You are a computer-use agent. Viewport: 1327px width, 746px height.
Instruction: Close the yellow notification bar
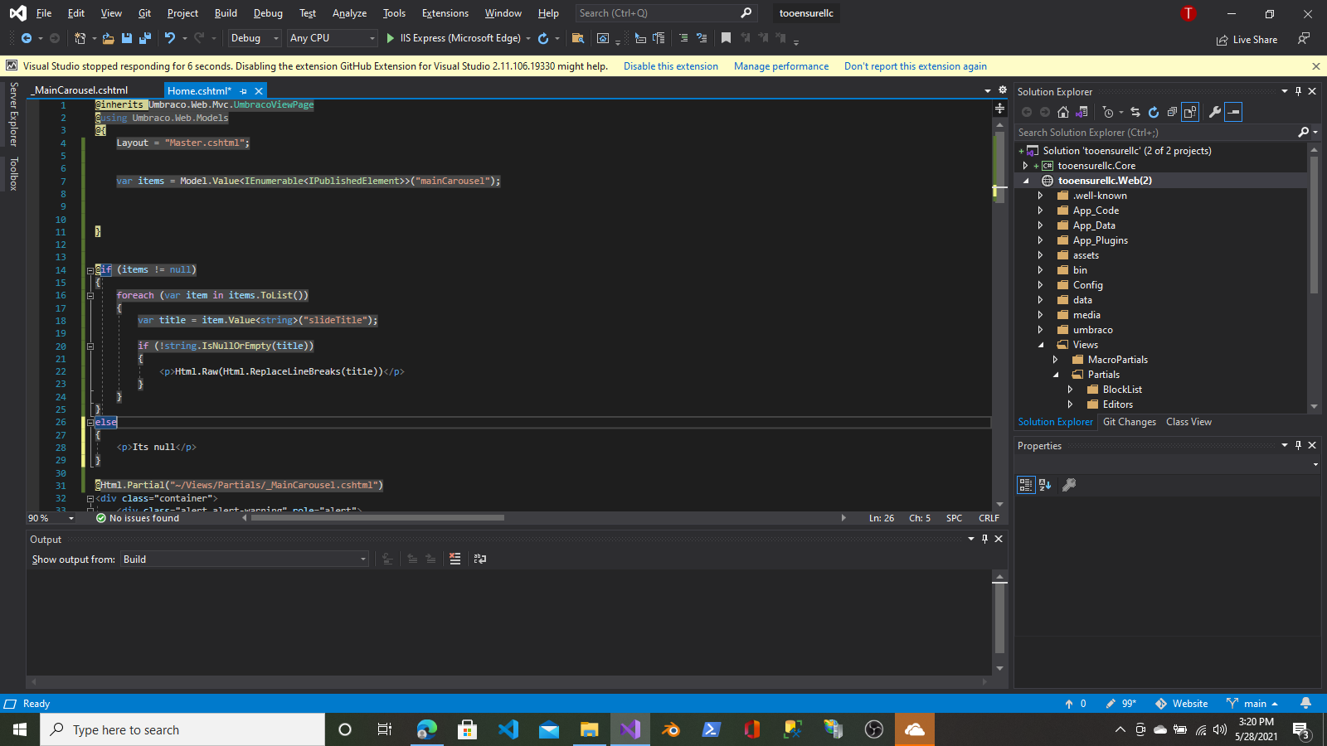[x=1315, y=66]
